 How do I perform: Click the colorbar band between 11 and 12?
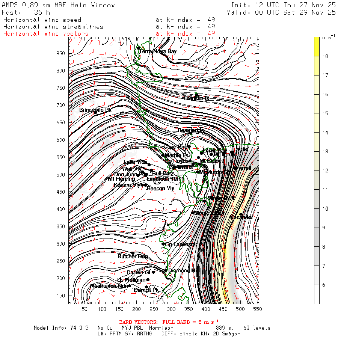pyautogui.click(x=317, y=180)
